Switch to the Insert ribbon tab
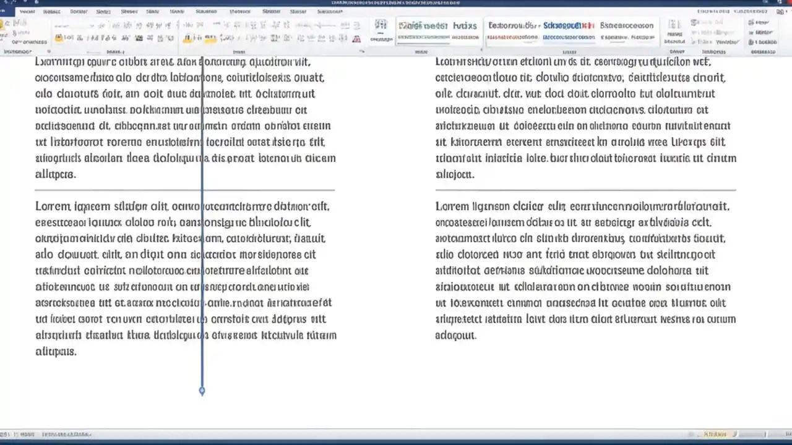 tap(52, 11)
